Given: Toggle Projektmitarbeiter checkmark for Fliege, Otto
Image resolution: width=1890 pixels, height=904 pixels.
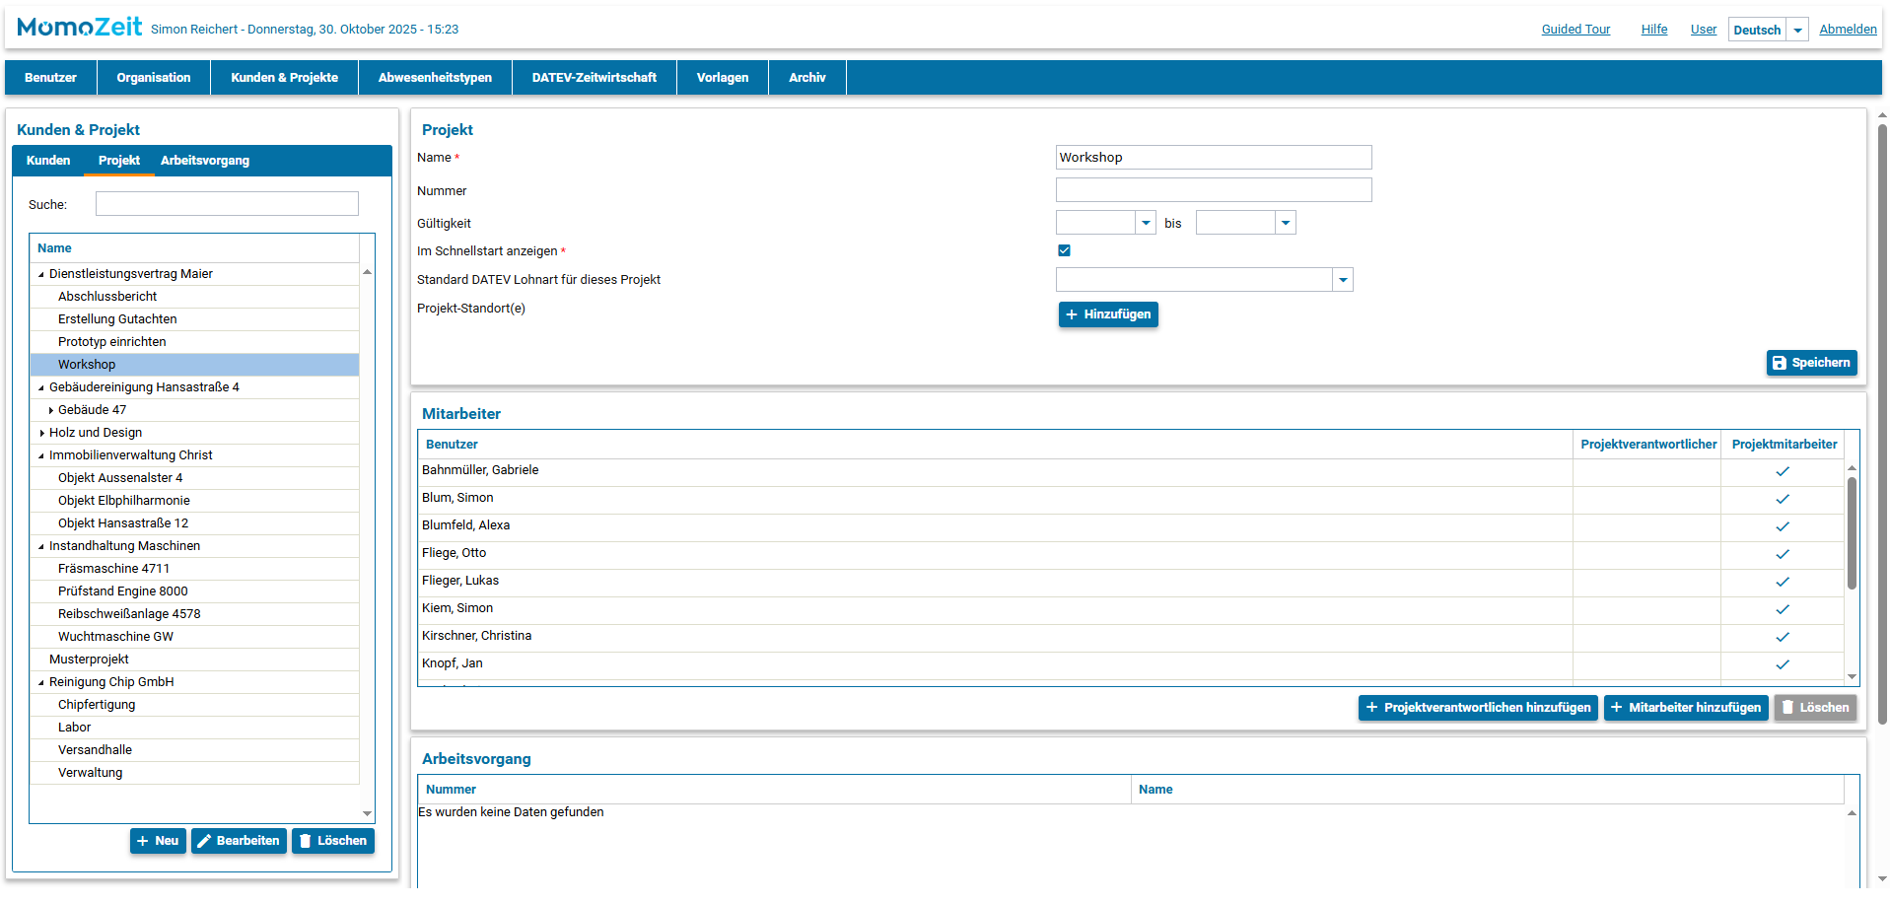Looking at the screenshot, I should click(x=1783, y=554).
